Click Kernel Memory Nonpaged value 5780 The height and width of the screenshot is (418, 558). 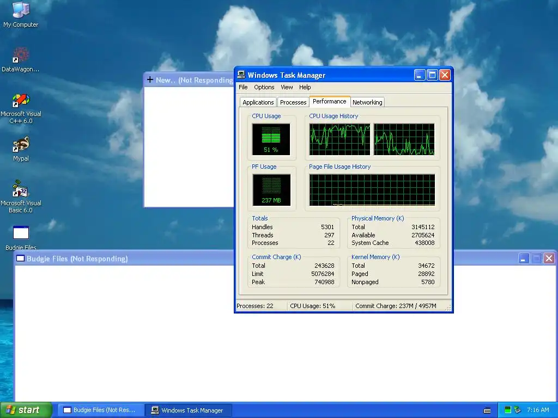[428, 282]
